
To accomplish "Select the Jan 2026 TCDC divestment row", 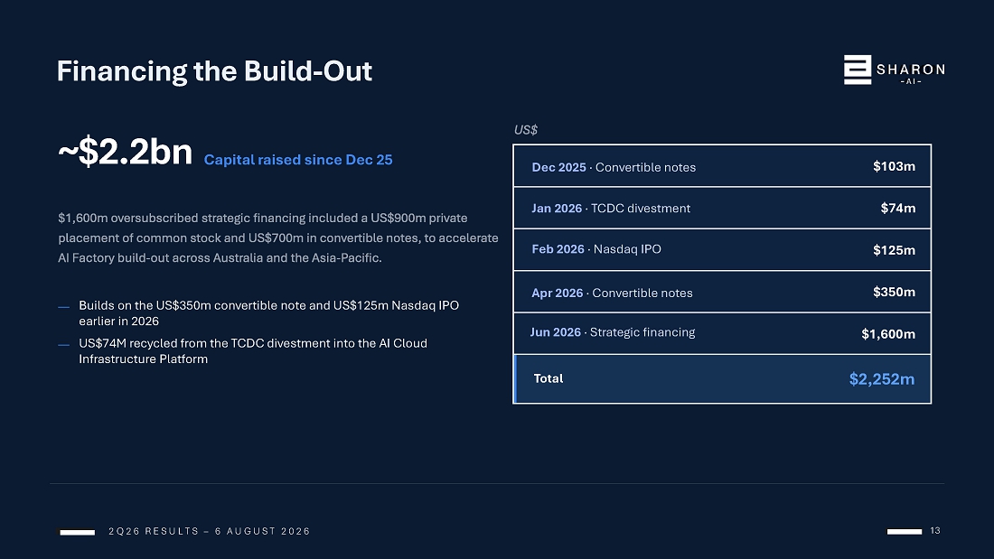I will pos(722,208).
